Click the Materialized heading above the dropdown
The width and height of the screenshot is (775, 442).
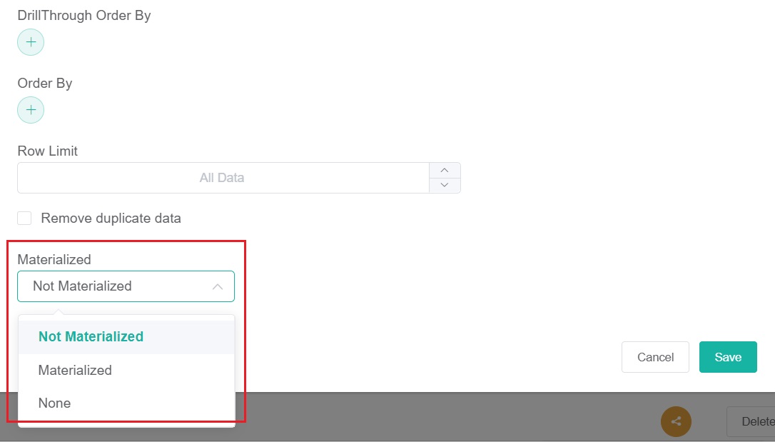54,259
